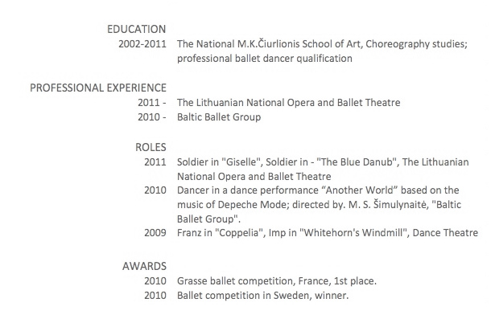Click the "Ballet Group". continuation line
This screenshot has width=491, height=319.
coord(208,219)
